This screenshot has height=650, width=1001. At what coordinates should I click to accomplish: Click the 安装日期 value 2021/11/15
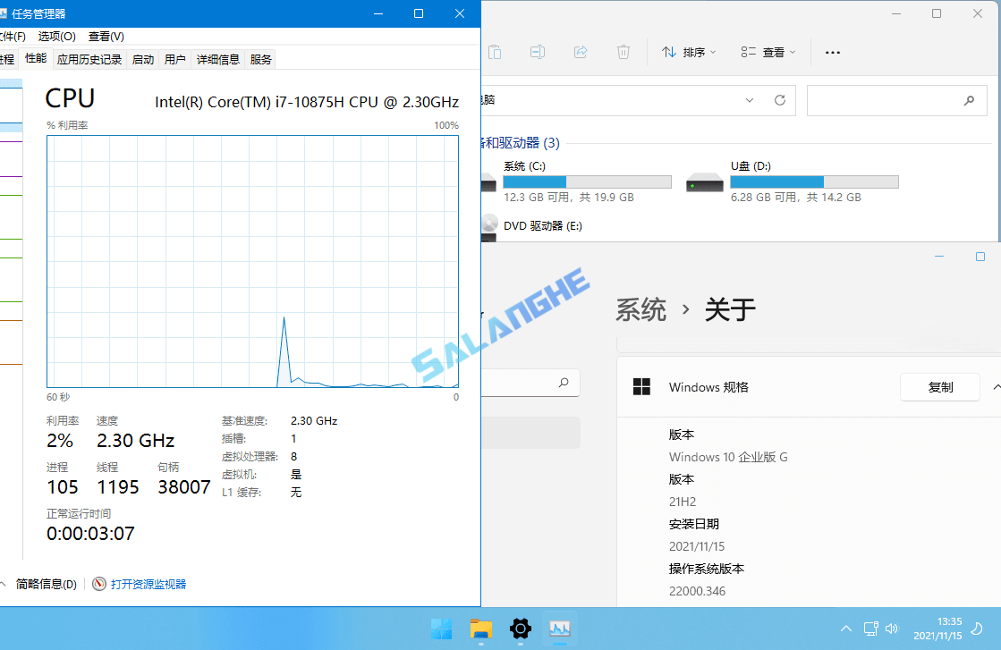click(x=697, y=546)
